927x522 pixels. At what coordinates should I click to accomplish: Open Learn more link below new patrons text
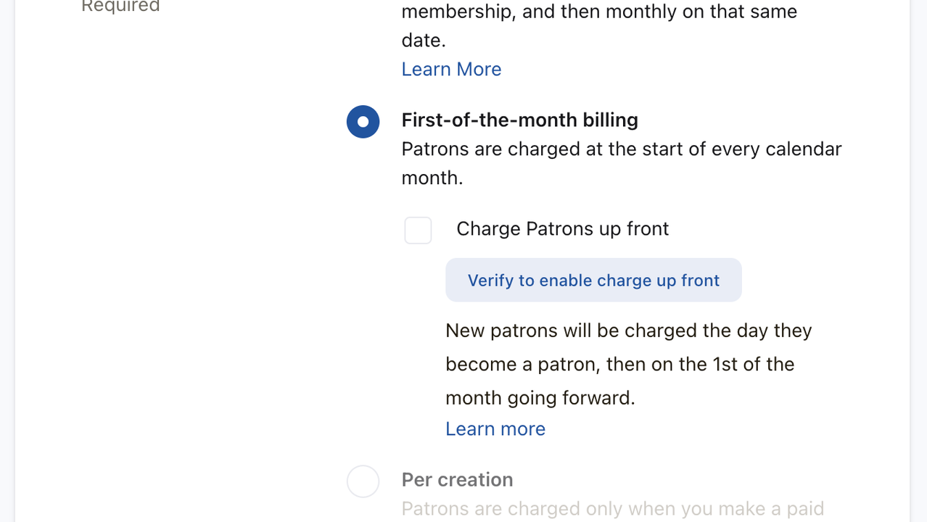495,429
